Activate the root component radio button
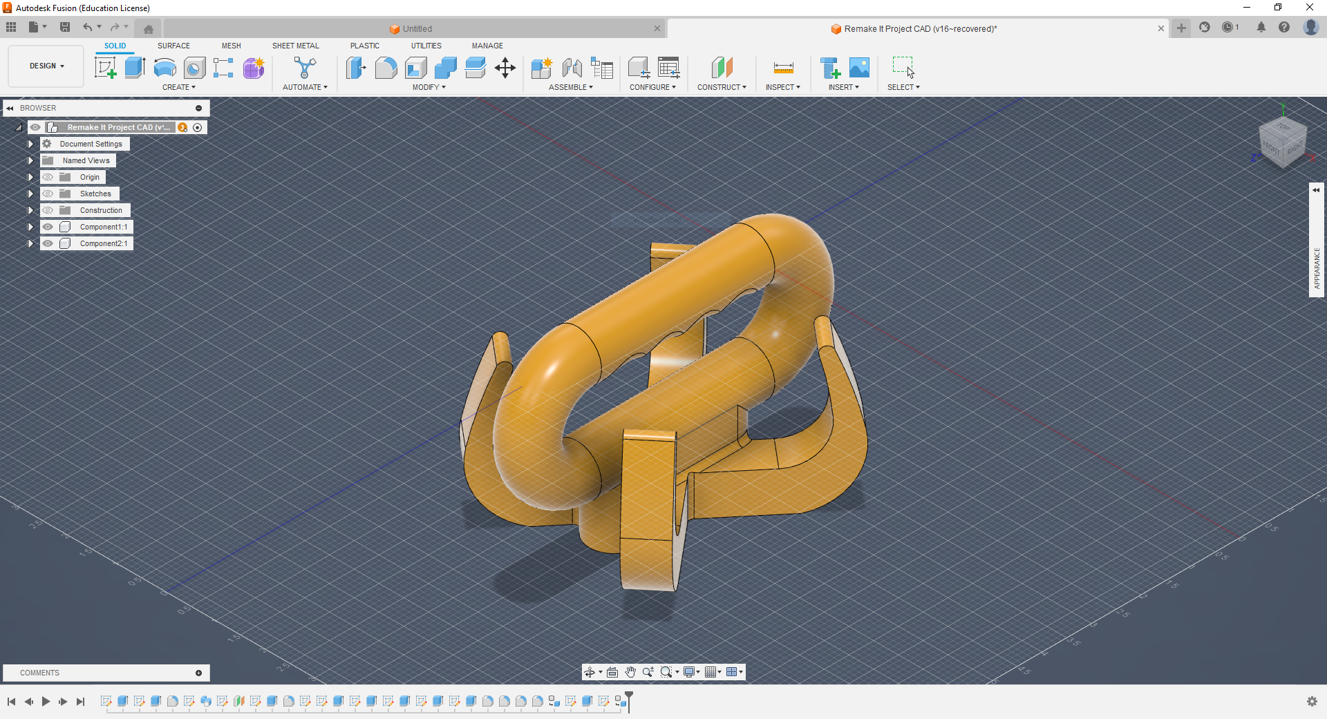Screen dimensions: 1327x719 pyautogui.click(x=198, y=127)
